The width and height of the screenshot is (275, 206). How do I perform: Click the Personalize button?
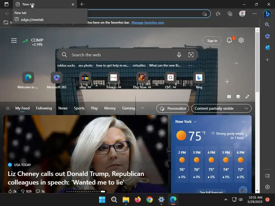pyautogui.click(x=173, y=108)
